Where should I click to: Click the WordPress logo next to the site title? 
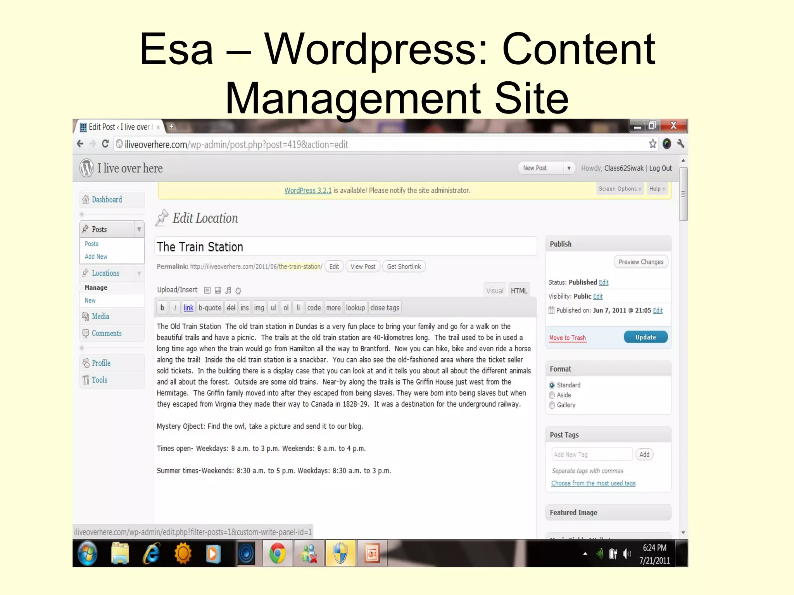86,168
